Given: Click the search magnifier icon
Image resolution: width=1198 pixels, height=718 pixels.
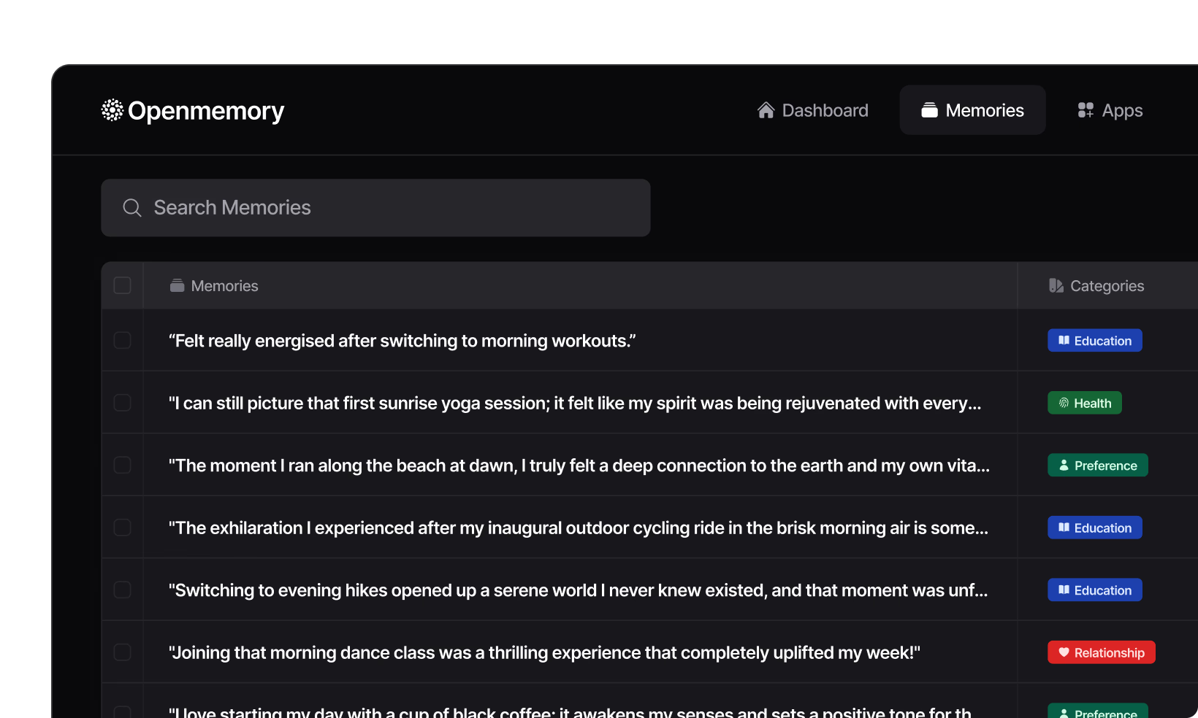Looking at the screenshot, I should 132,208.
